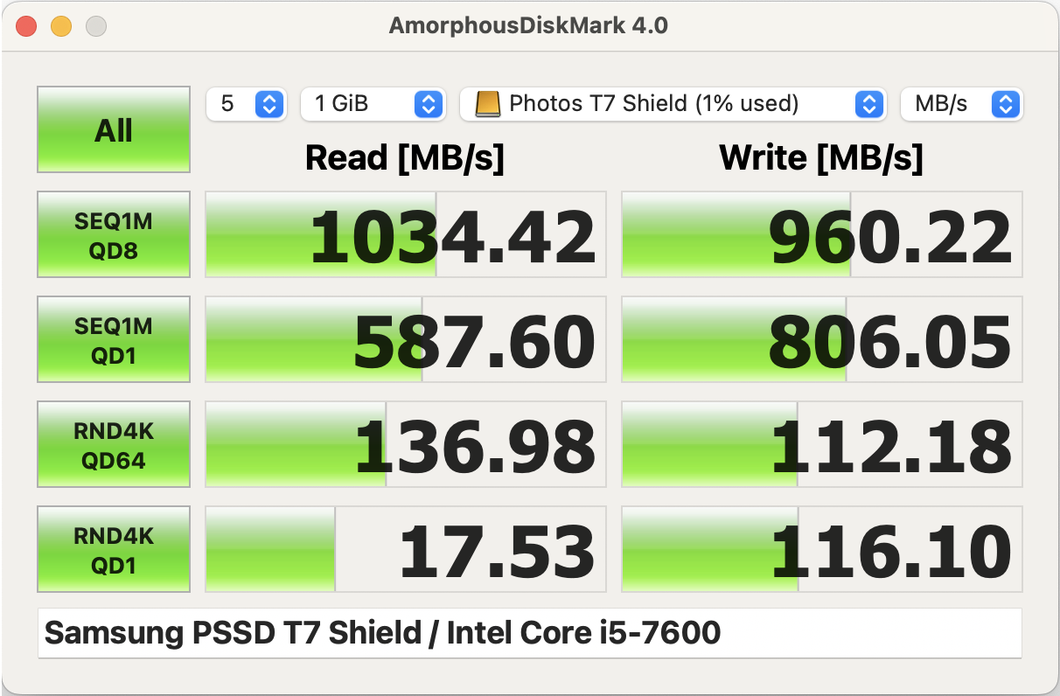
Task: Start the SEQ1M QD1 test
Action: [114, 339]
